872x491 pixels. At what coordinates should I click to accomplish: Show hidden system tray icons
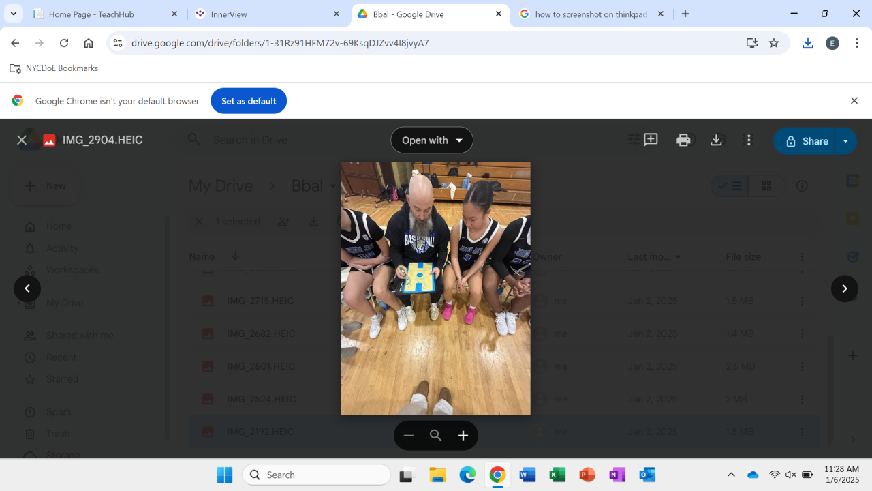pos(731,475)
